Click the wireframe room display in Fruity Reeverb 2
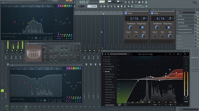 click(x=34, y=53)
